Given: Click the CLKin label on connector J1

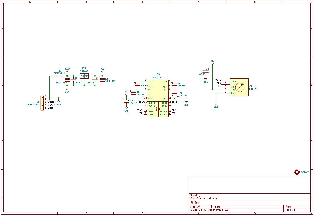Looking at the screenshot, I should click(51, 105).
